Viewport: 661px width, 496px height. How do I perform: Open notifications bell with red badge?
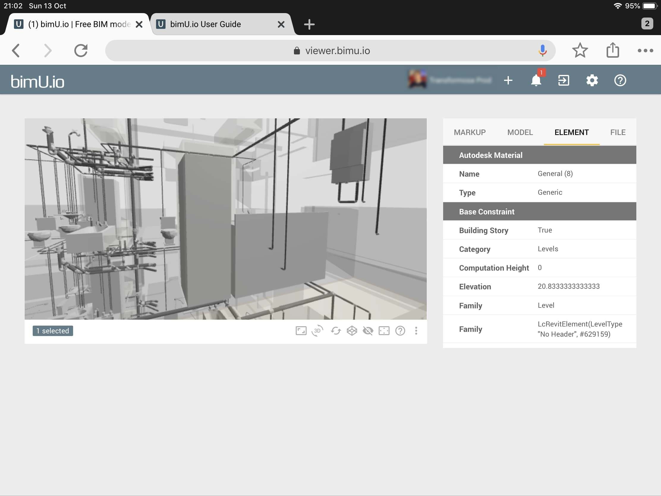click(x=536, y=80)
